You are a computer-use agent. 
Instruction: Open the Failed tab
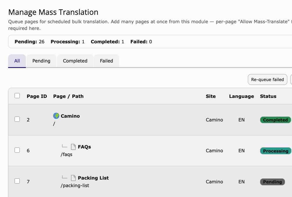pos(106,61)
